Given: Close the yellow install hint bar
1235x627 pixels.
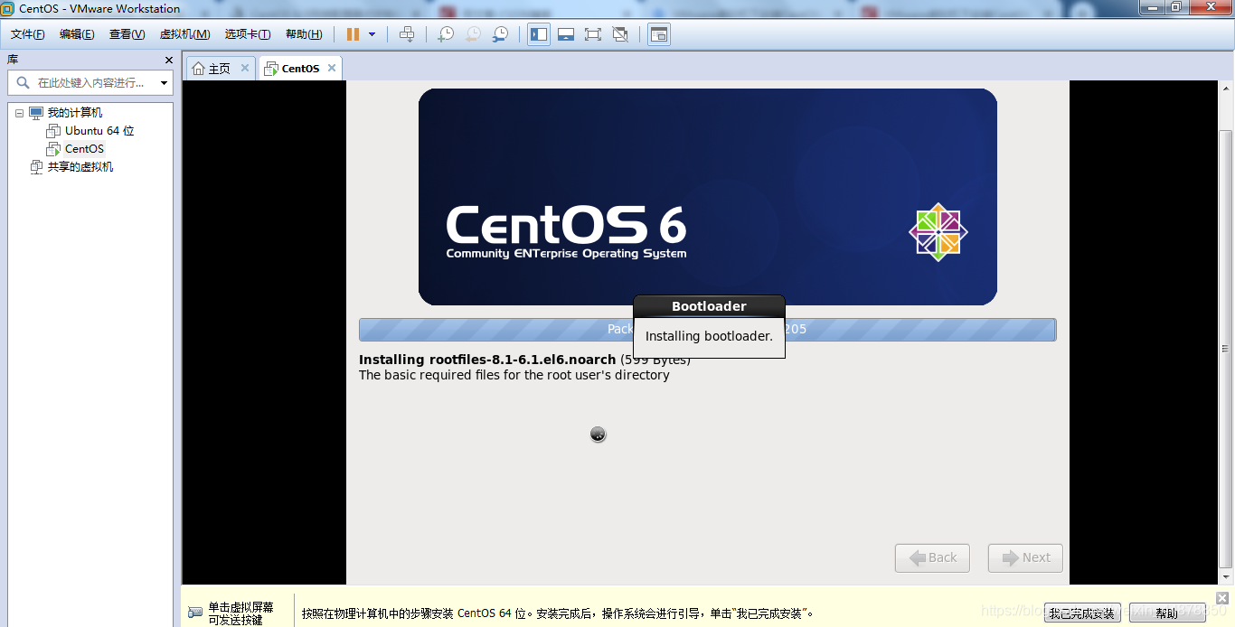Looking at the screenshot, I should pos(1222,598).
